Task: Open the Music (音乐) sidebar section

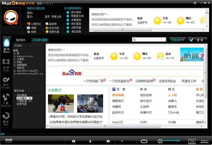Action: coord(7,45)
